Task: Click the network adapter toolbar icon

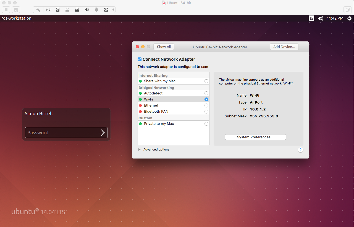Action: point(48,10)
